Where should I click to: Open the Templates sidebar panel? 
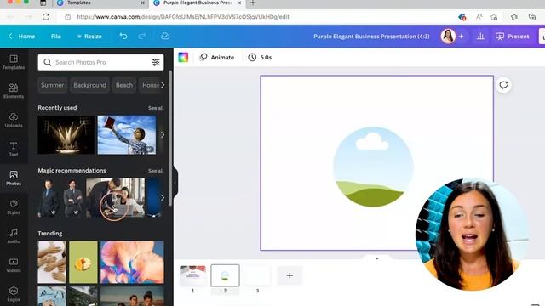(14, 62)
